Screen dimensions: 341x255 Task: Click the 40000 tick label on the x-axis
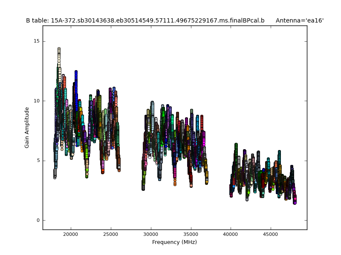[x=231, y=234]
